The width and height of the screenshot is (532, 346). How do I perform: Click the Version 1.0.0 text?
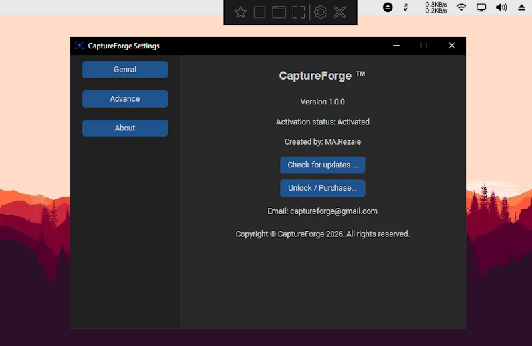click(323, 102)
